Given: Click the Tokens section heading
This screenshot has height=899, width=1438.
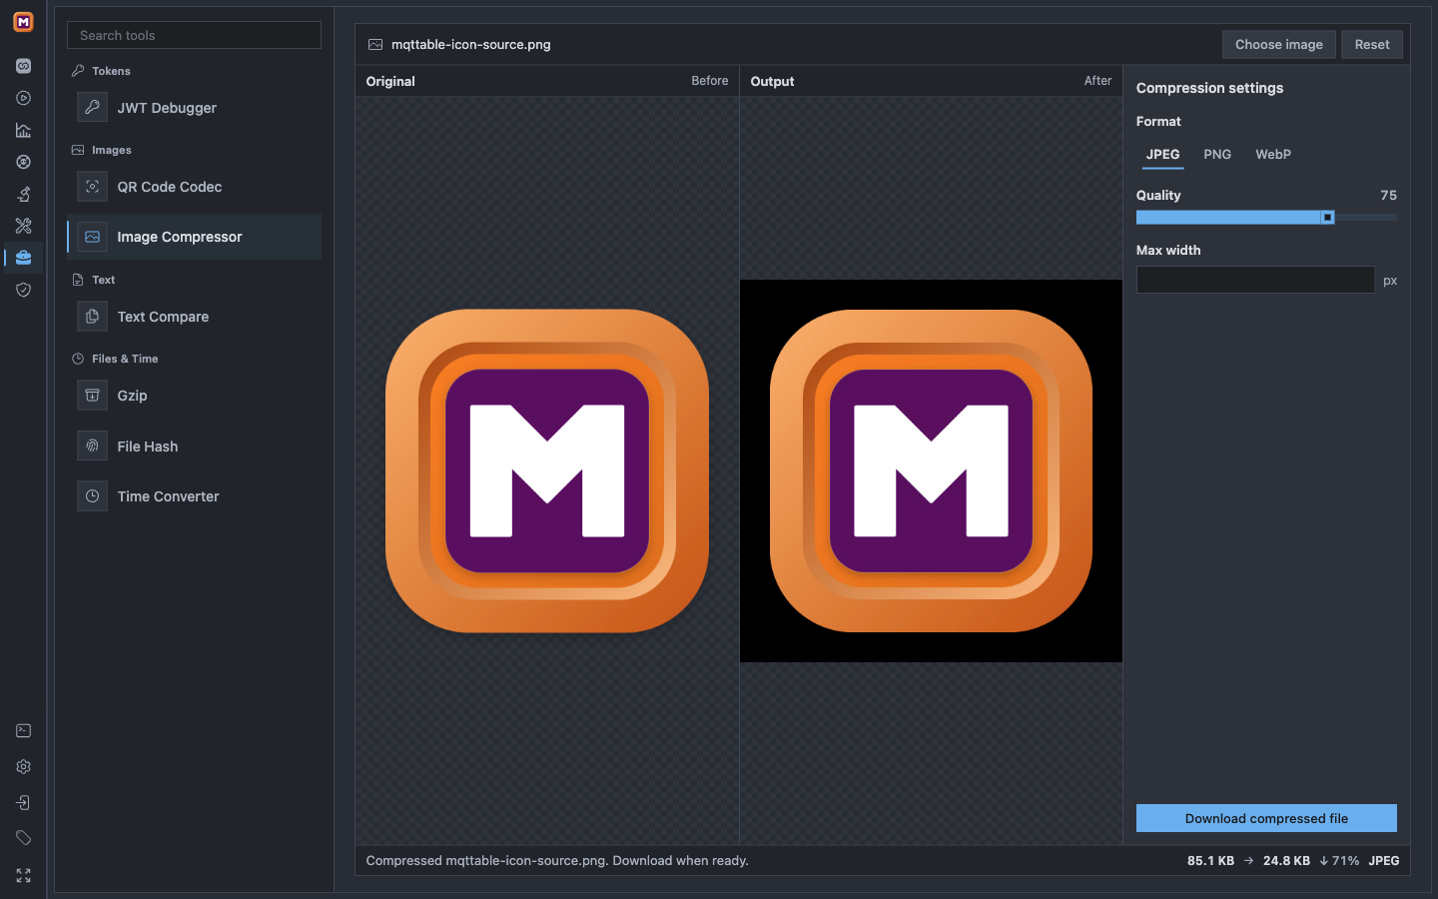Looking at the screenshot, I should point(111,71).
